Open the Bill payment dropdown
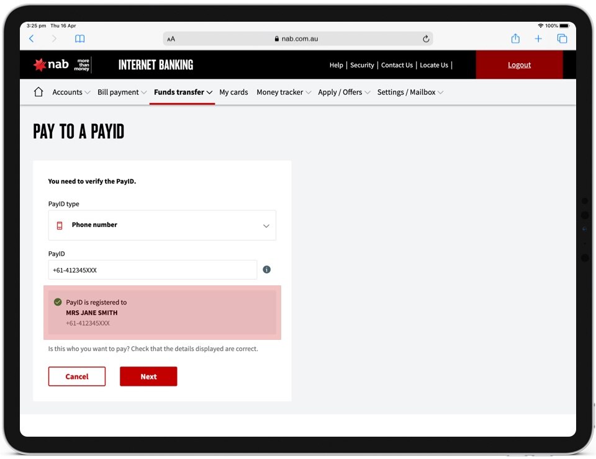The width and height of the screenshot is (596, 459). [122, 92]
